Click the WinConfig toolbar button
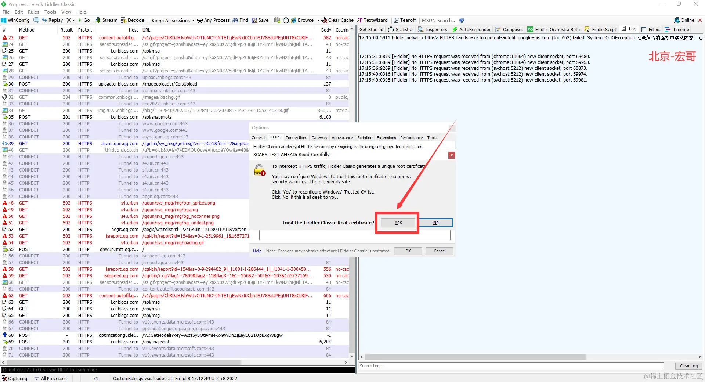This screenshot has height=382, width=705. tap(15, 20)
